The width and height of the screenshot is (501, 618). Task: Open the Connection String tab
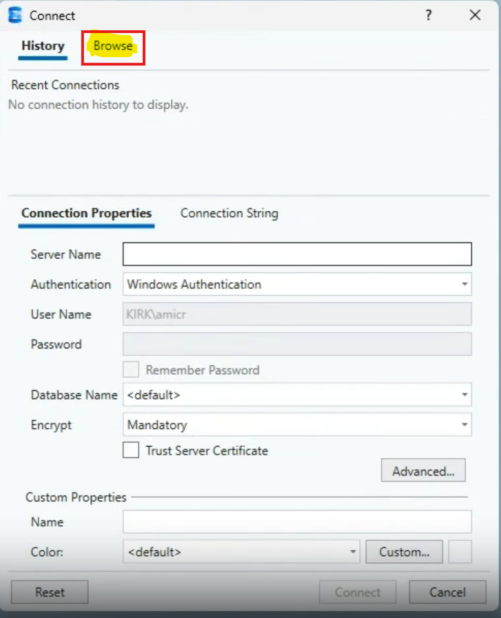click(229, 213)
